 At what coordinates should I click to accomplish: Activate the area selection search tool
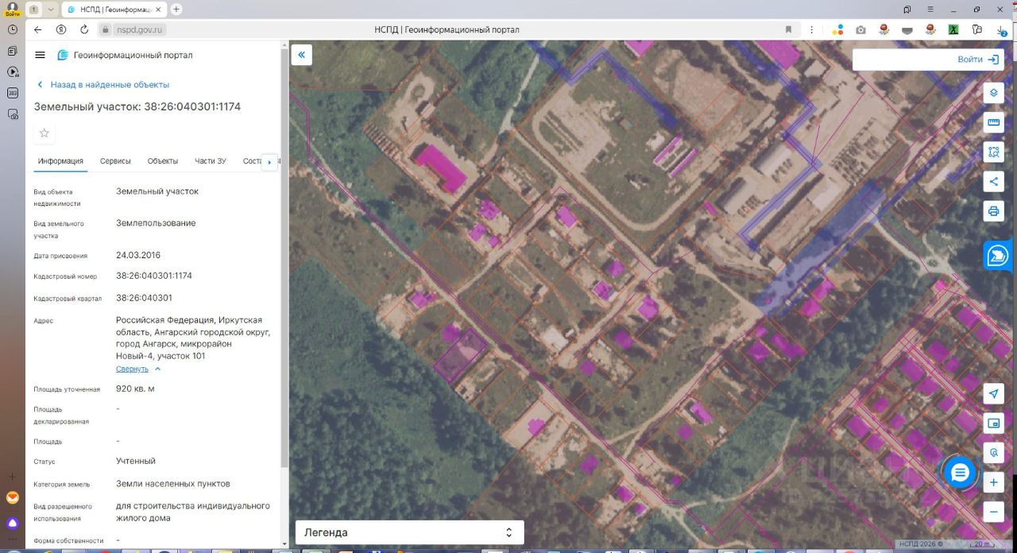pos(993,152)
